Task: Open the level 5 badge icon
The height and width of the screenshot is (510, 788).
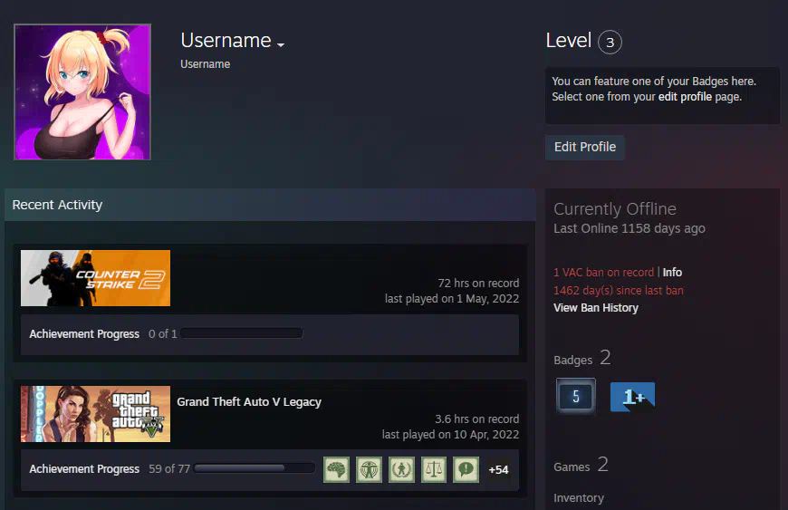Action: click(575, 397)
